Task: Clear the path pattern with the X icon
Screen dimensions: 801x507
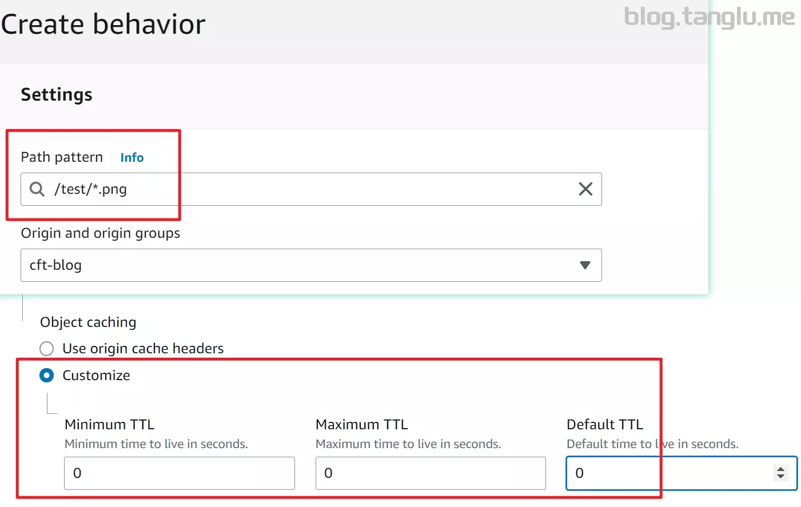Action: (585, 189)
